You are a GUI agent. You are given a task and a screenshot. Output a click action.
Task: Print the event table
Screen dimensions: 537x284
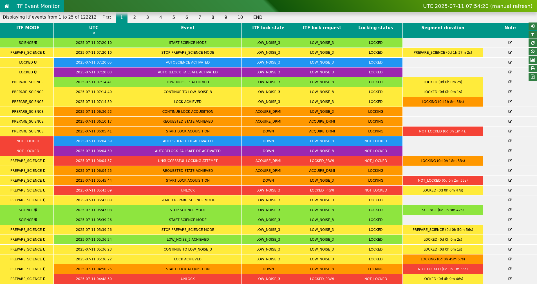pos(532,68)
